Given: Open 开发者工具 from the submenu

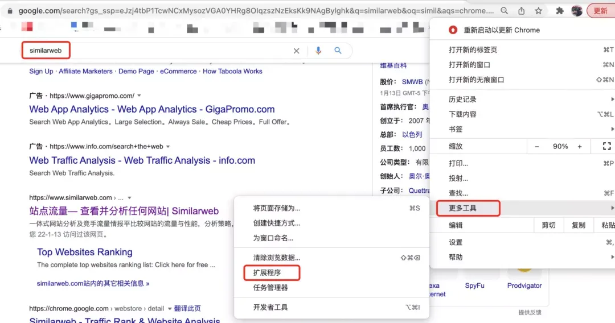Looking at the screenshot, I should pos(332,307).
